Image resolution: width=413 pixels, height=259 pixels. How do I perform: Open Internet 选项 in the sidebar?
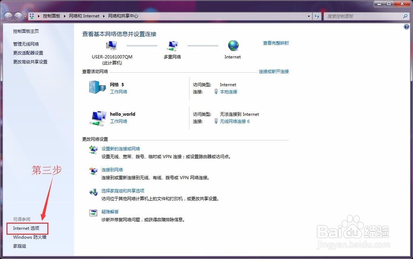(x=27, y=228)
